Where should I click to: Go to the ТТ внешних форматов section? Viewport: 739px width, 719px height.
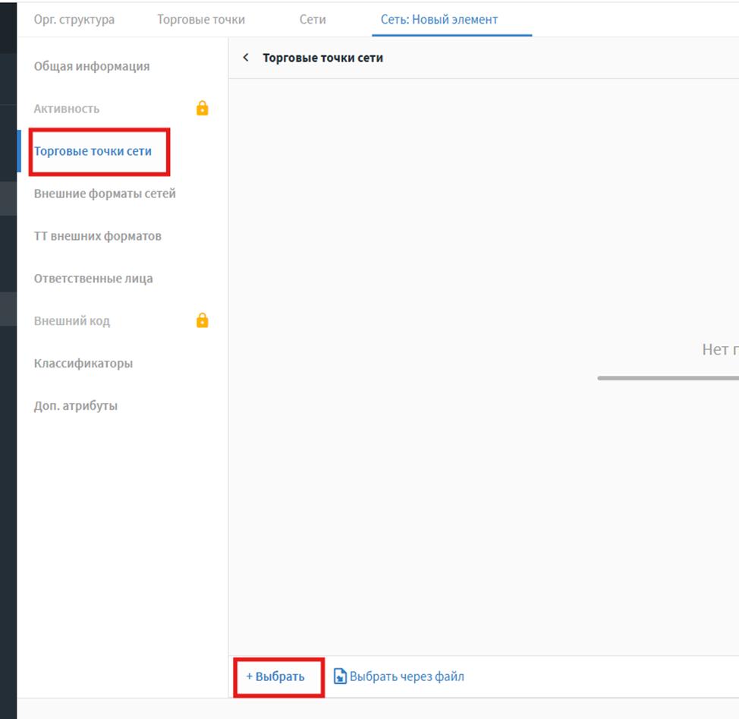point(97,236)
